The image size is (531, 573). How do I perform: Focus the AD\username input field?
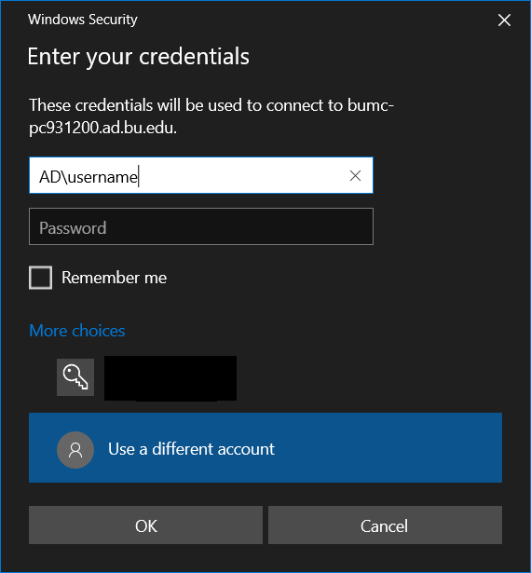(201, 175)
